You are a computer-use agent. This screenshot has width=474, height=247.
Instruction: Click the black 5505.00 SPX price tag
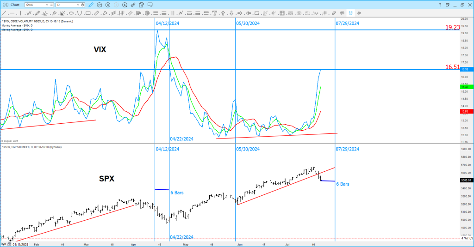tap(466, 180)
